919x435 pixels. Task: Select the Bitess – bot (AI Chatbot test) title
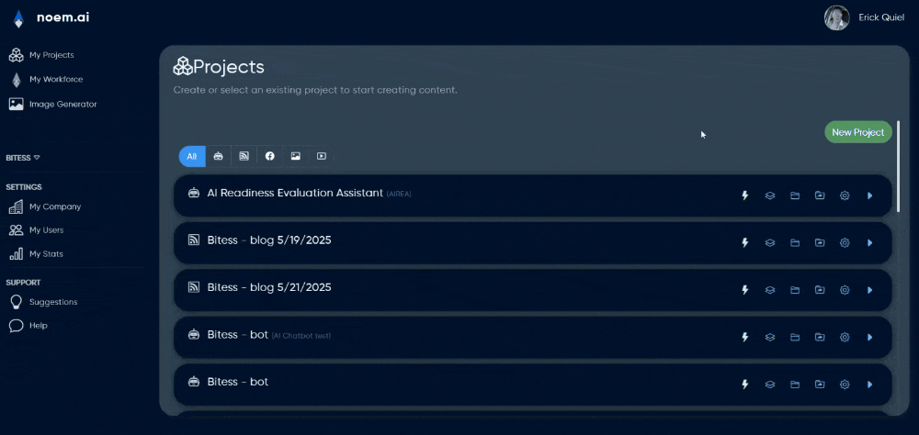pos(269,335)
